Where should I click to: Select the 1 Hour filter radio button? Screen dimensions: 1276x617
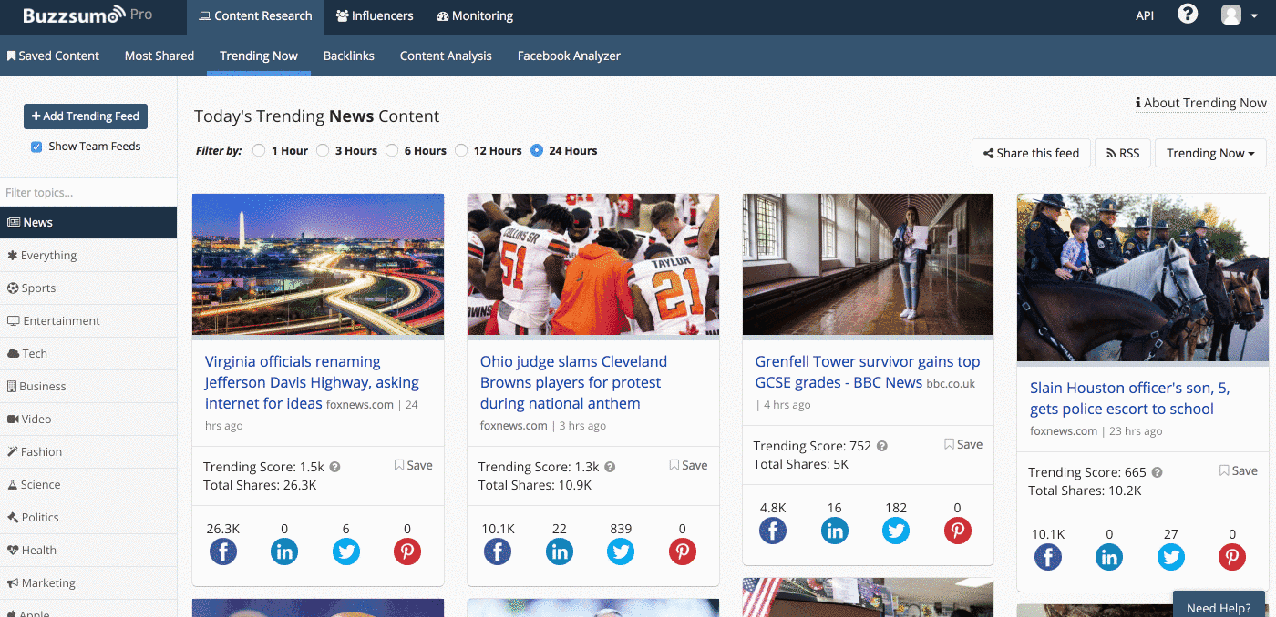pos(259,150)
